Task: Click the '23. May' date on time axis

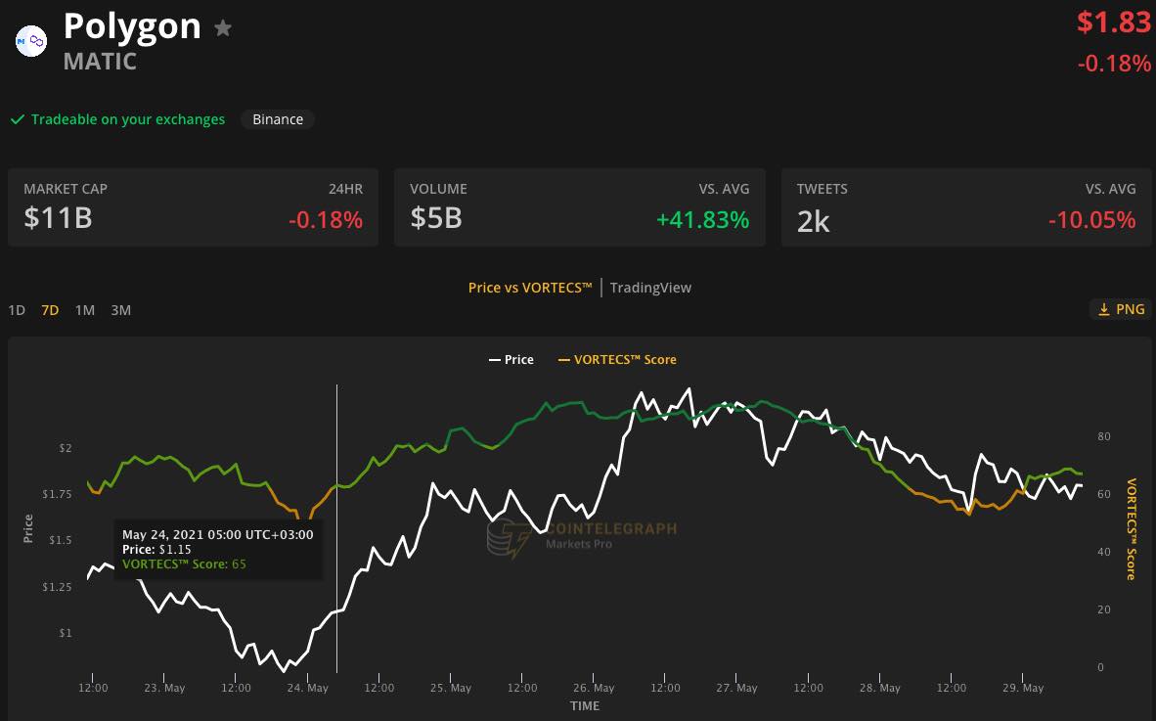Action: [164, 688]
